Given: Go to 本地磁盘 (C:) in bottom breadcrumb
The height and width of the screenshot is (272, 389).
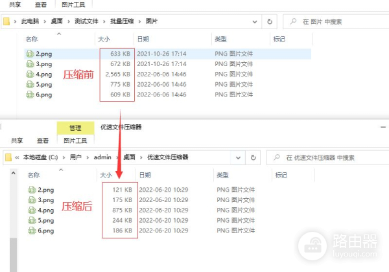Looking at the screenshot, I should point(40,157).
